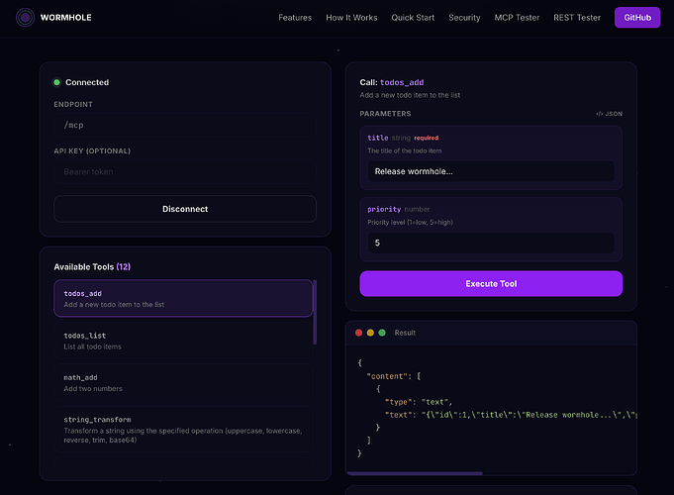Navigate to Security section
Image resolution: width=674 pixels, height=495 pixels.
464,18
